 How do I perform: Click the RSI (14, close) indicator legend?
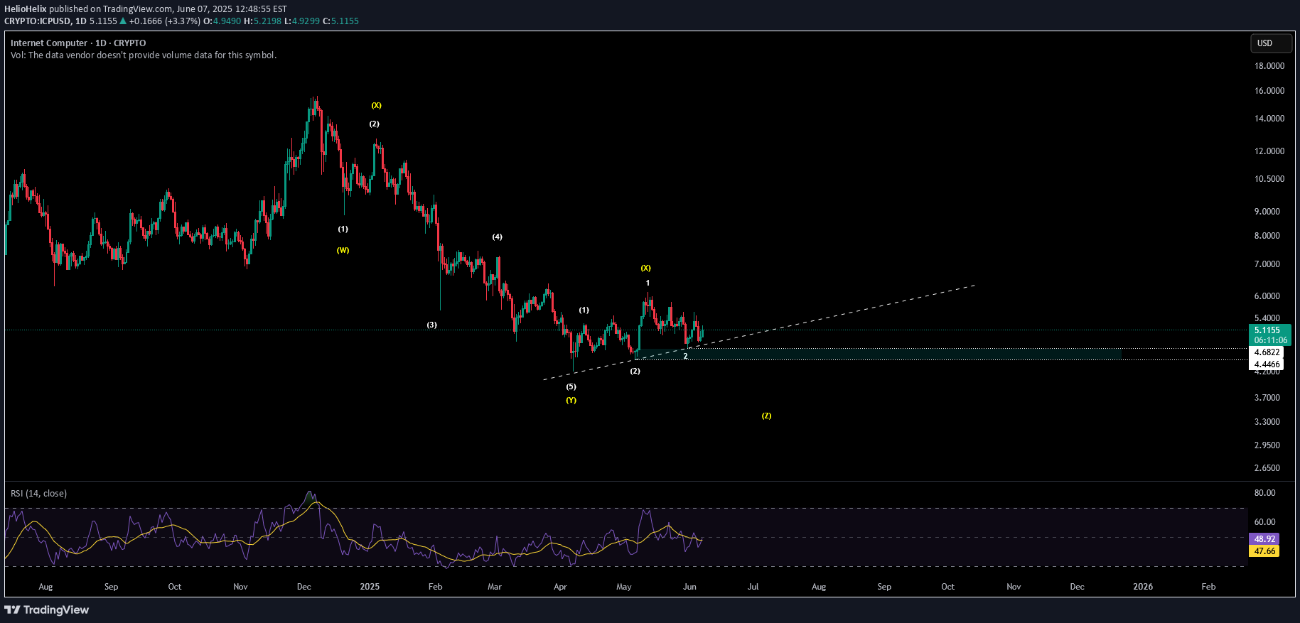[38, 493]
